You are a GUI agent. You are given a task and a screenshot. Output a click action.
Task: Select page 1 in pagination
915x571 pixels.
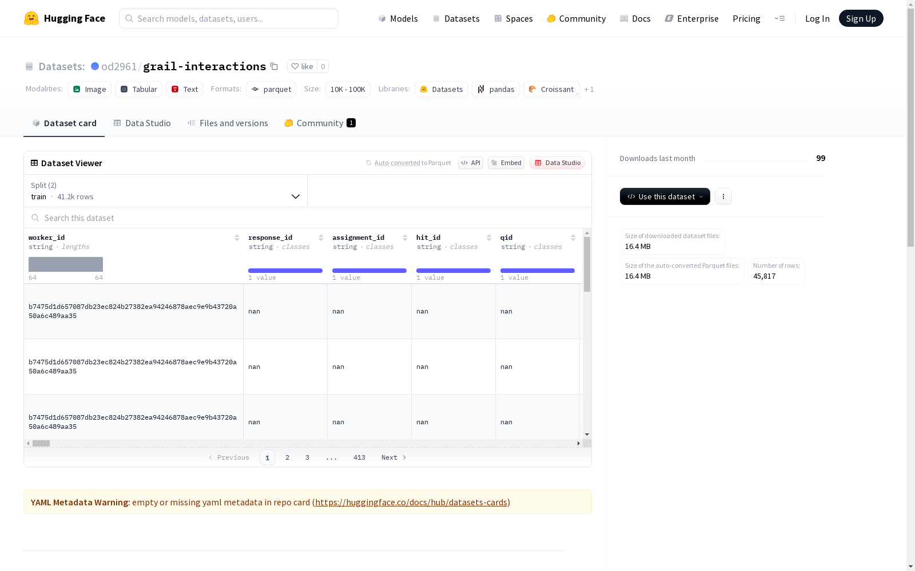point(267,457)
